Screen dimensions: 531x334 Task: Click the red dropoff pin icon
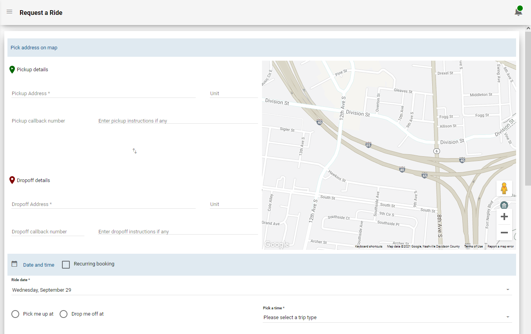(12, 180)
